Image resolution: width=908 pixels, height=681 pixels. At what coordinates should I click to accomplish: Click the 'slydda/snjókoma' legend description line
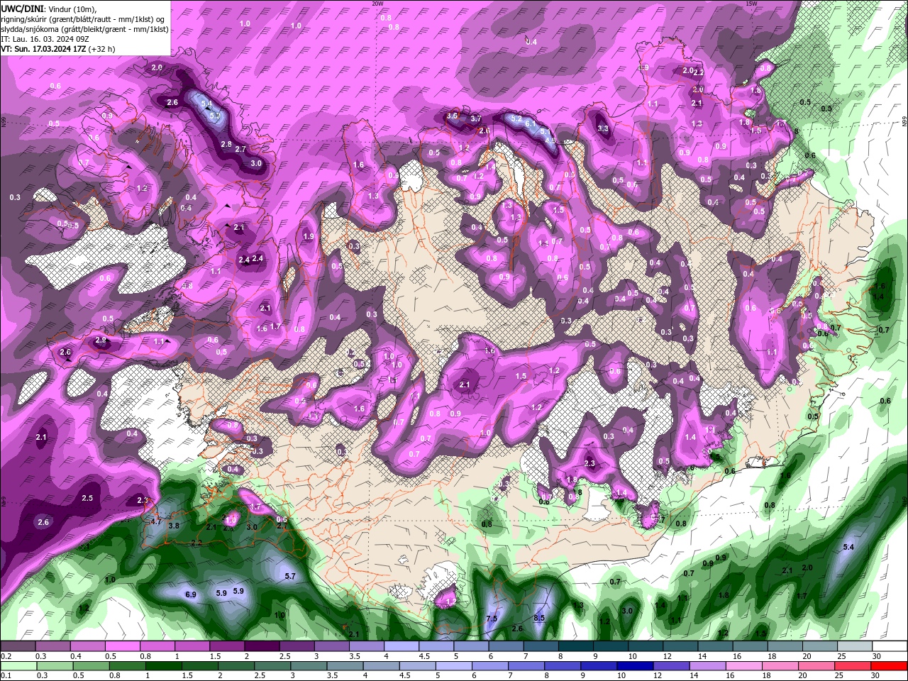click(x=85, y=29)
